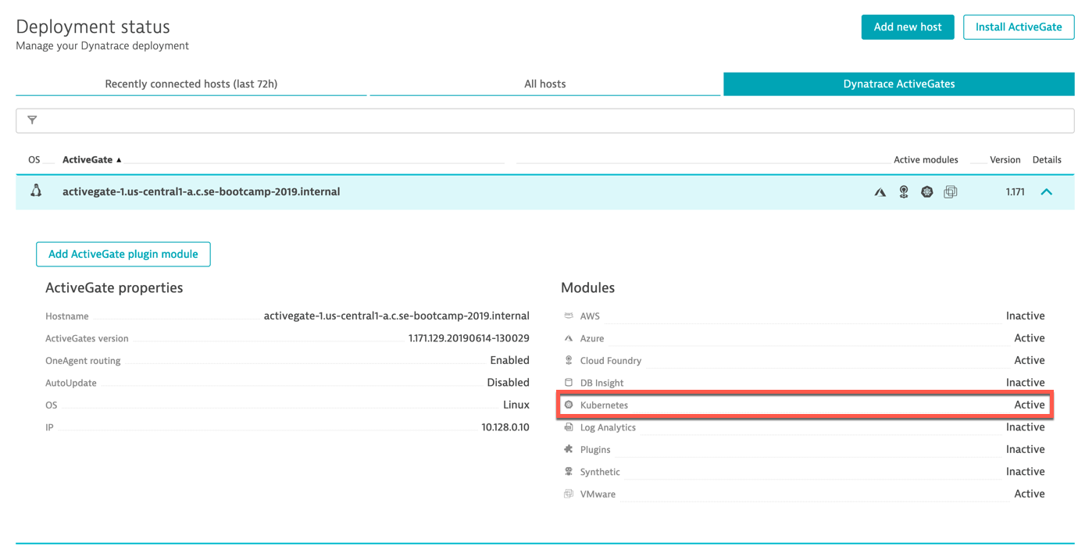Click DB Insight Inactive status
The width and height of the screenshot is (1078, 546).
(x=1026, y=383)
